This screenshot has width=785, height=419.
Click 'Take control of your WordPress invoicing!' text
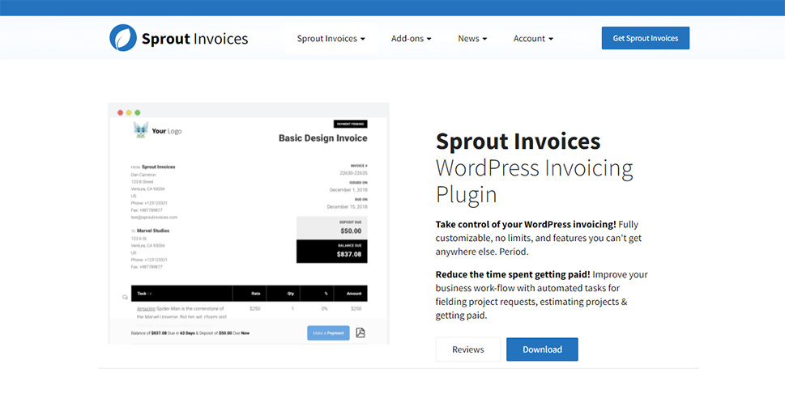(x=526, y=225)
